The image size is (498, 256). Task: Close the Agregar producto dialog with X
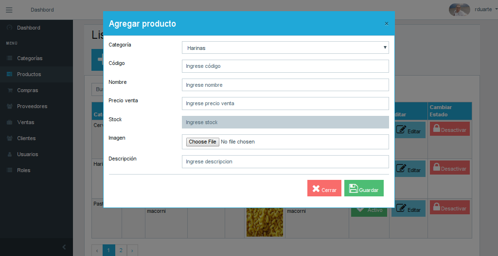pyautogui.click(x=387, y=24)
